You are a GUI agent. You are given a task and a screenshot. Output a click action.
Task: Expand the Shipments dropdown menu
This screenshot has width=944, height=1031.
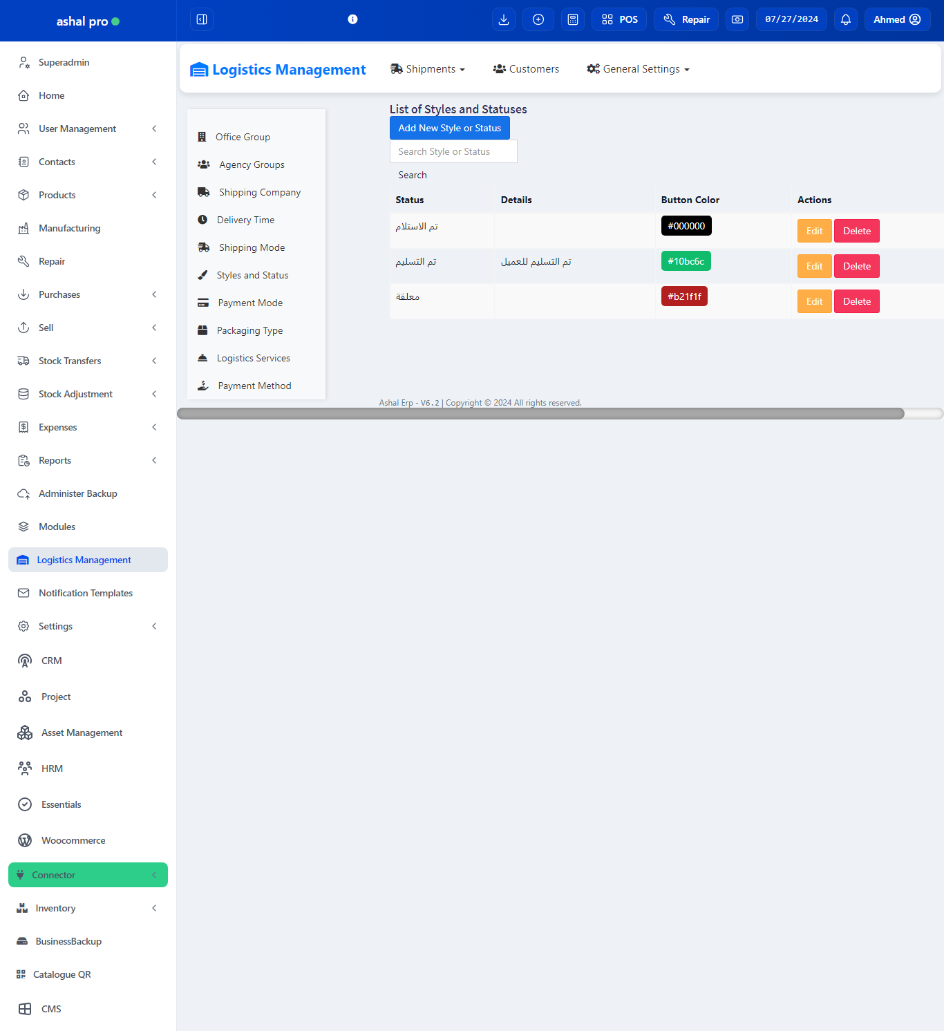[428, 69]
